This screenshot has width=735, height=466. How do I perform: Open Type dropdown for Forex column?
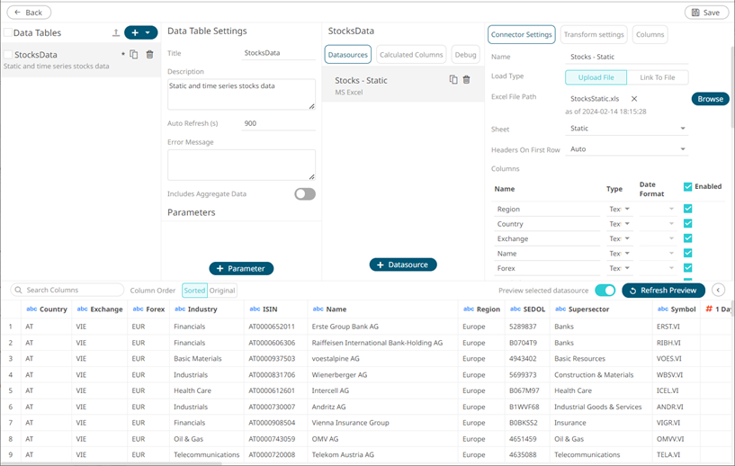pos(620,269)
